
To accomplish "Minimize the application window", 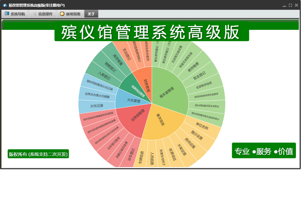I will 284,5.
